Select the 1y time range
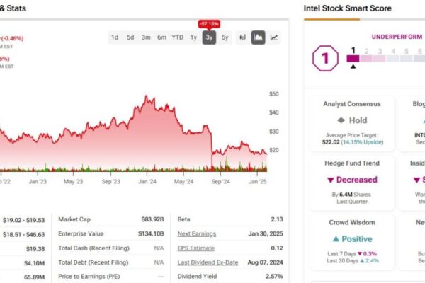 [x=193, y=37]
